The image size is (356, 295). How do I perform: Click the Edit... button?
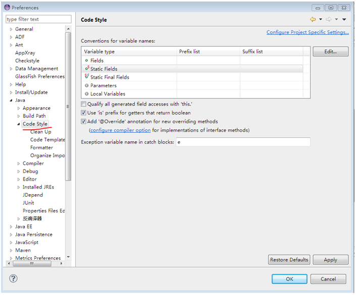tap(330, 51)
